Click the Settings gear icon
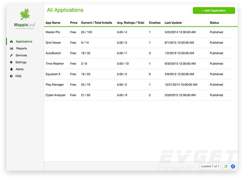This screenshot has width=244, height=179. pyautogui.click(x=11, y=62)
